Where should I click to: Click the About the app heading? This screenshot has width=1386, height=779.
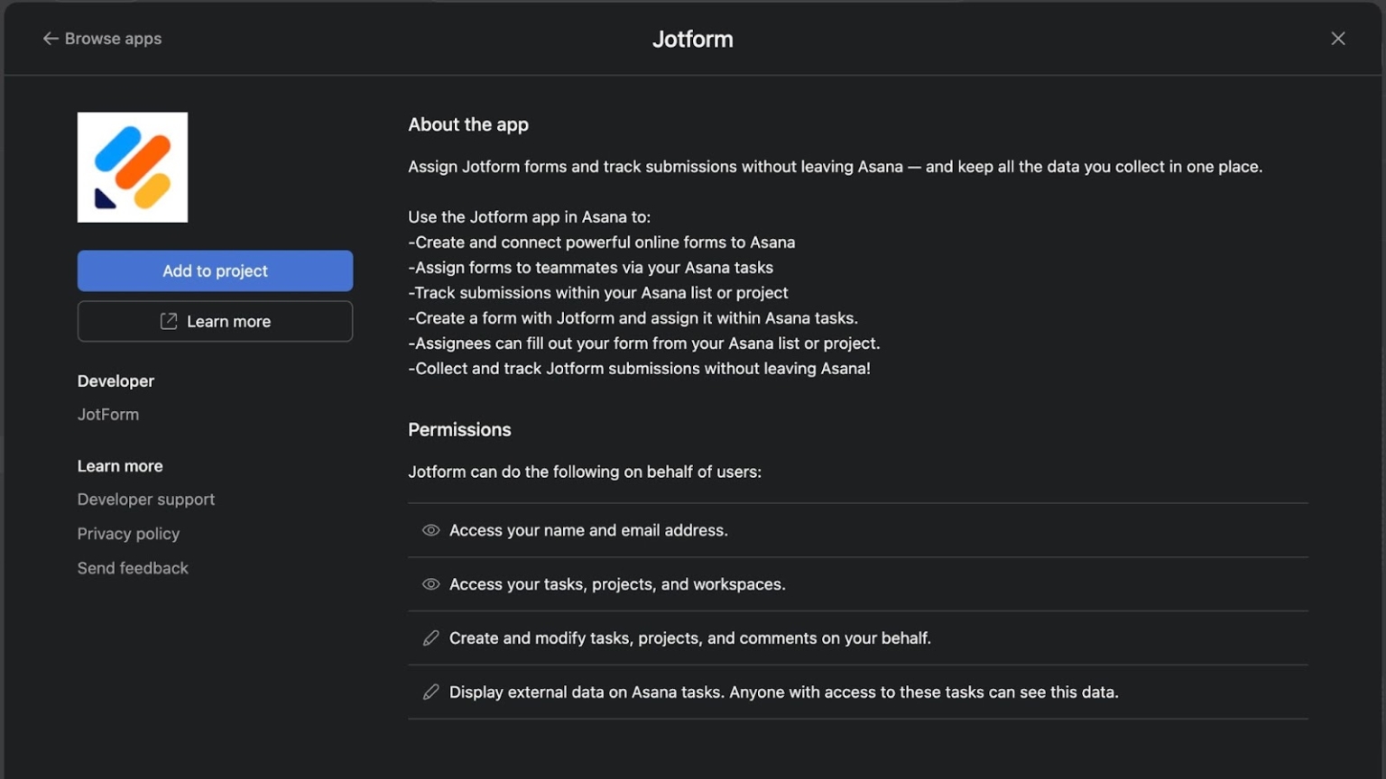pyautogui.click(x=468, y=124)
